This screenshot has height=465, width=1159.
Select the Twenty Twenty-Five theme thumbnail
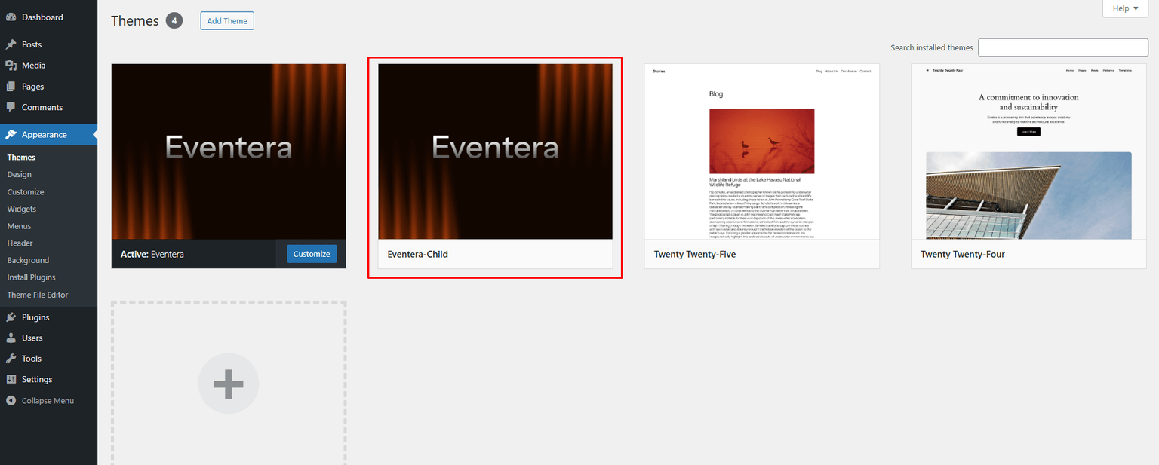coord(762,151)
